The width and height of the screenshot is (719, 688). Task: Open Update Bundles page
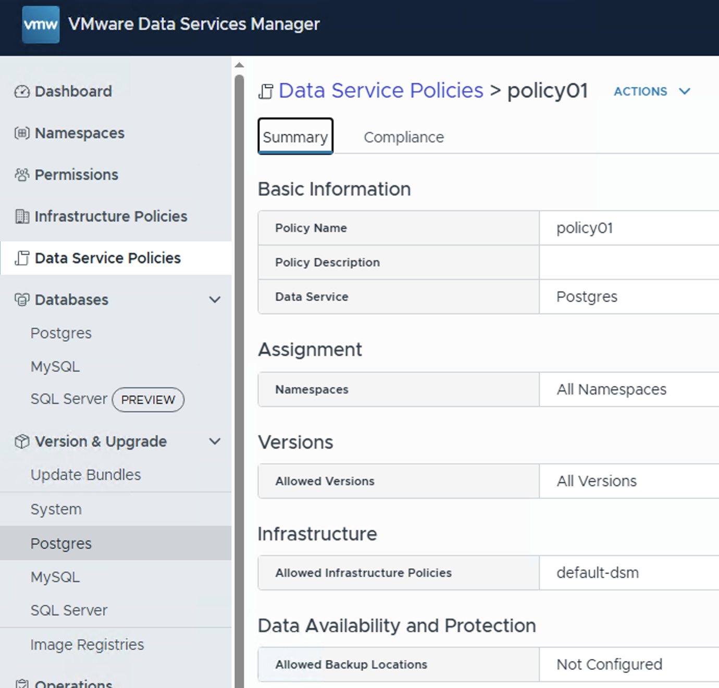click(85, 475)
